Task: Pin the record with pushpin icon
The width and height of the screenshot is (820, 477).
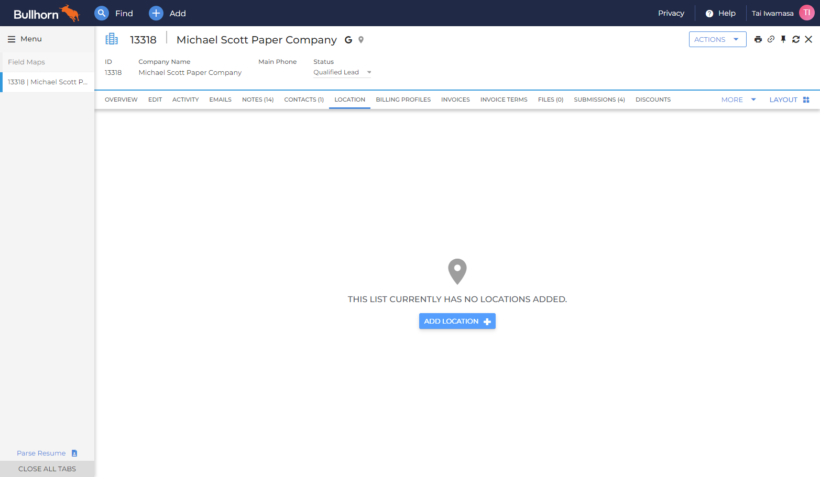Action: (x=783, y=39)
